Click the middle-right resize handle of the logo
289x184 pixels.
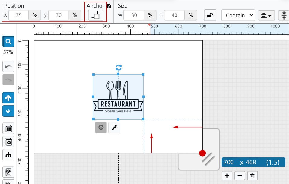pyautogui.click(x=144, y=97)
